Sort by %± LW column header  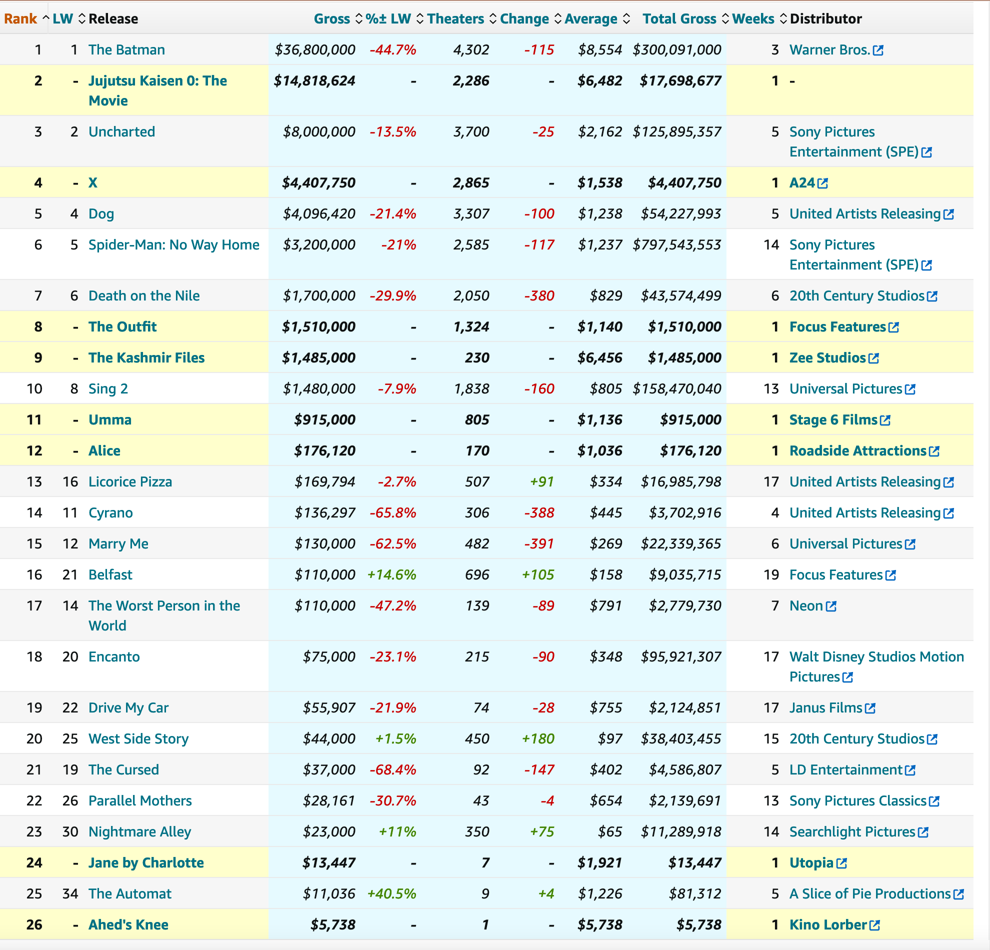point(394,18)
